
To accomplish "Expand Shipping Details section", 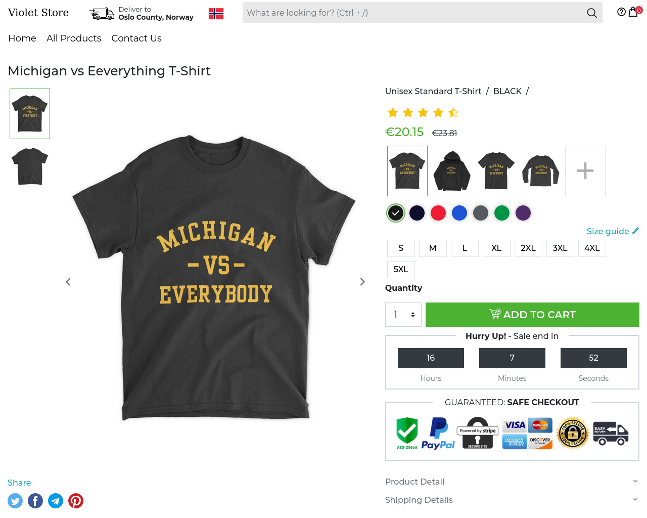I will coord(512,500).
